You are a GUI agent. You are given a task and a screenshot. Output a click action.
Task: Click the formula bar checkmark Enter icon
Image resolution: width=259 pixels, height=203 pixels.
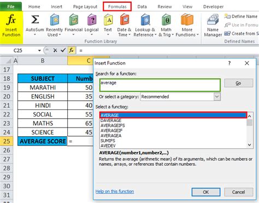point(63,50)
